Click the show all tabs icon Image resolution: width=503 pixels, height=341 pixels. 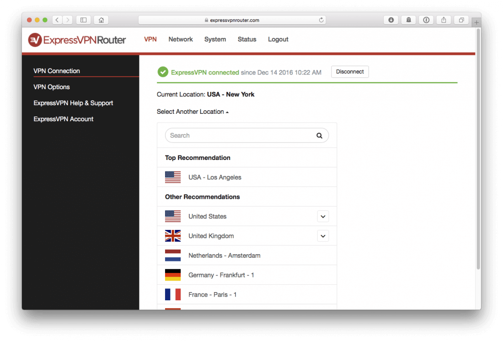(461, 20)
